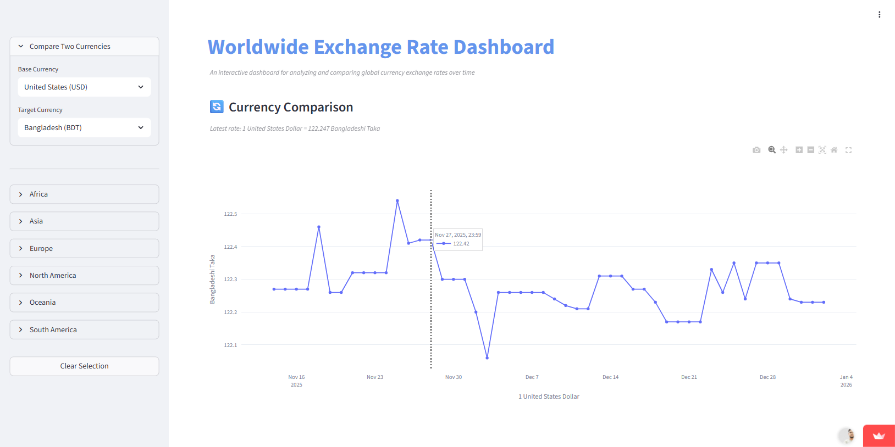The width and height of the screenshot is (895, 447).
Task: Expand the Europe region list
Action: pos(84,249)
